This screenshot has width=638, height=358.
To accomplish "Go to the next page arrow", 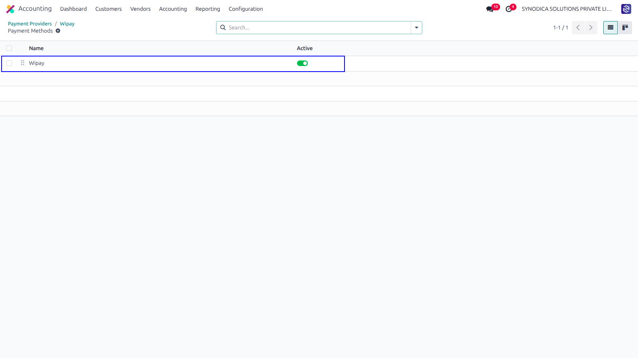I will point(591,27).
